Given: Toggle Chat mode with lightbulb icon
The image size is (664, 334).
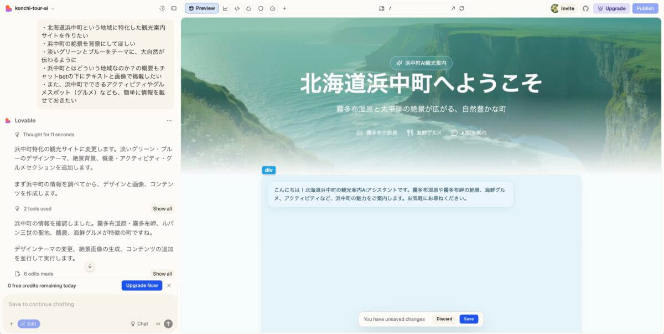Looking at the screenshot, I should coord(139,323).
